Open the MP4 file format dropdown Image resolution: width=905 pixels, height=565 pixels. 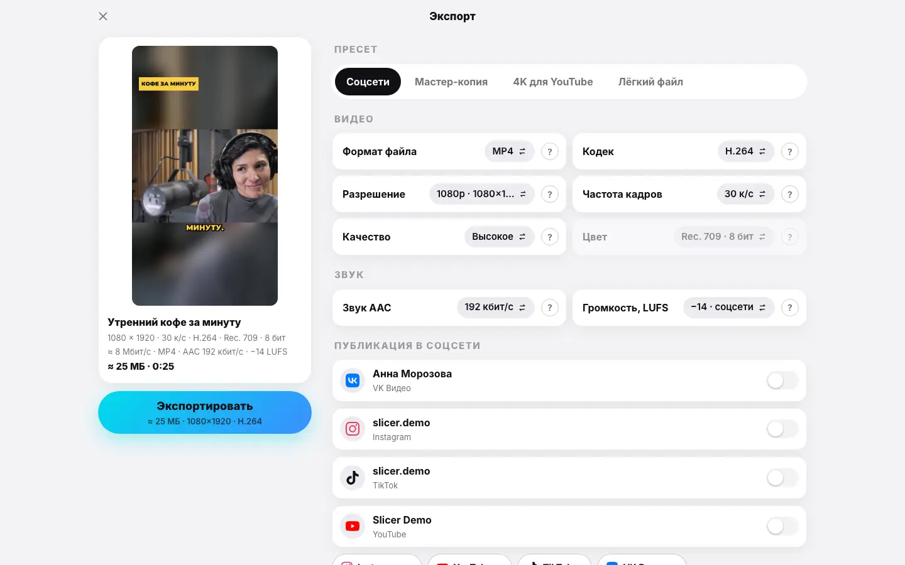tap(509, 151)
